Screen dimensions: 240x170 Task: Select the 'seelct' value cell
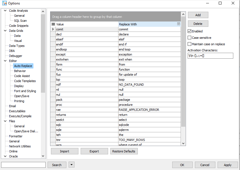coord(87,120)
